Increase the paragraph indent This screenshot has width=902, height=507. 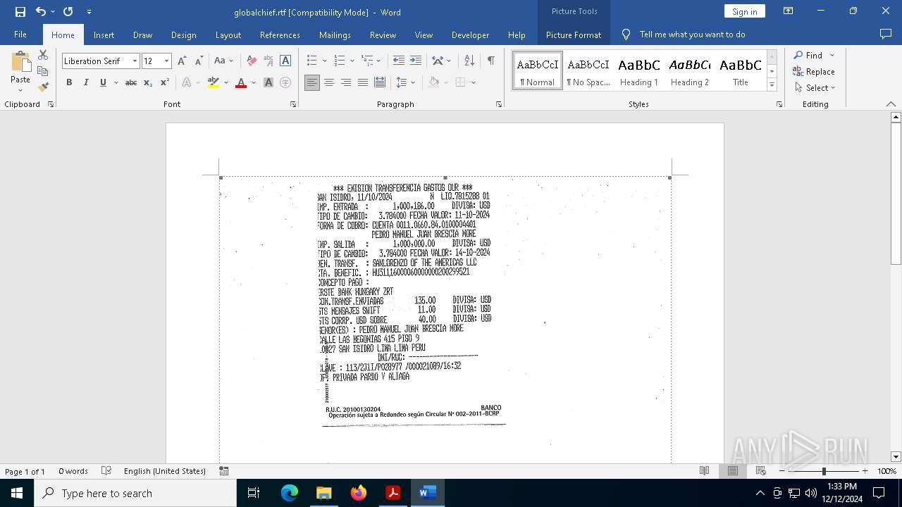(x=416, y=61)
